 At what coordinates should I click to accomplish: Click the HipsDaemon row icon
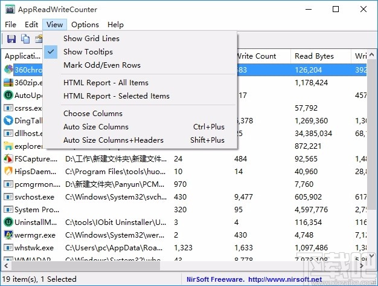click(8, 171)
